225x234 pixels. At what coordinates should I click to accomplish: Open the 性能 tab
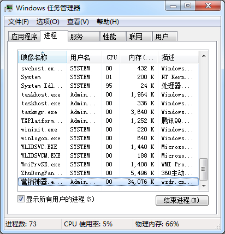pyautogui.click(x=113, y=37)
